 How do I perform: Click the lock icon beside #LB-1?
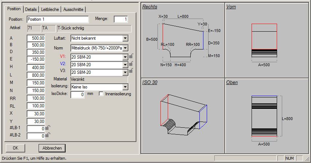click(x=48, y=128)
